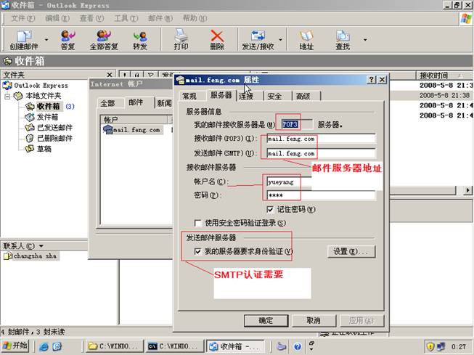Toggle the 记住密码 checkbox

tap(270, 209)
